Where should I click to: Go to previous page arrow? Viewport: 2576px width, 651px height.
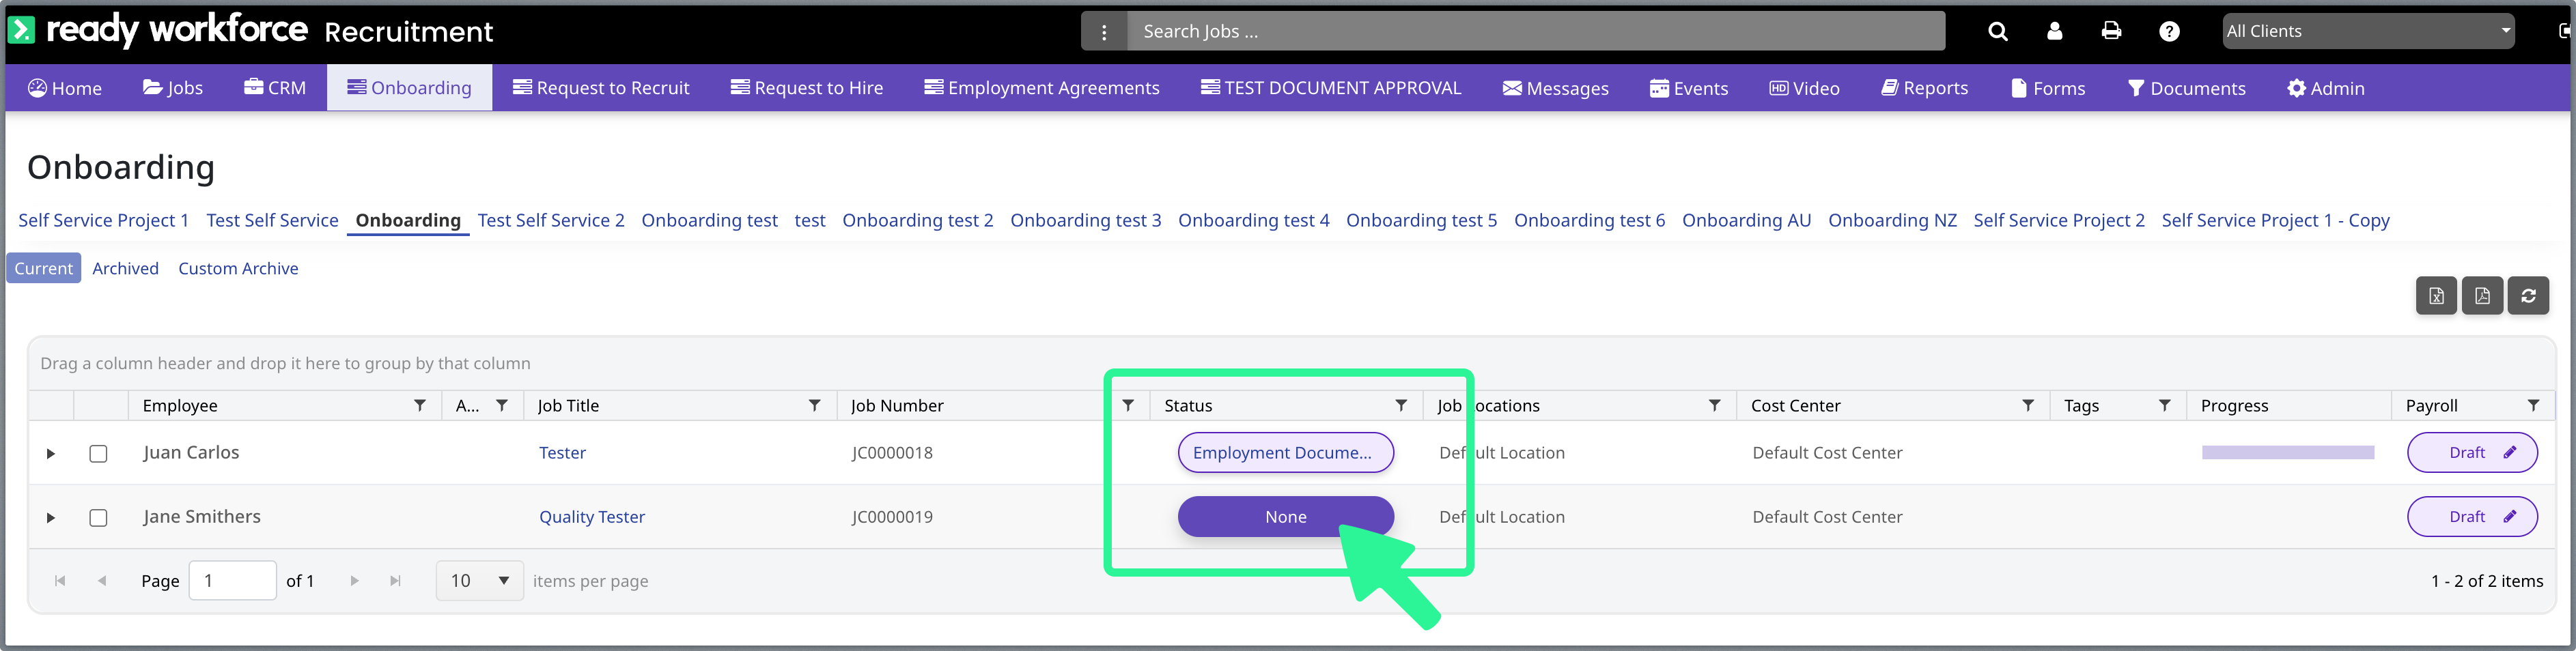102,581
